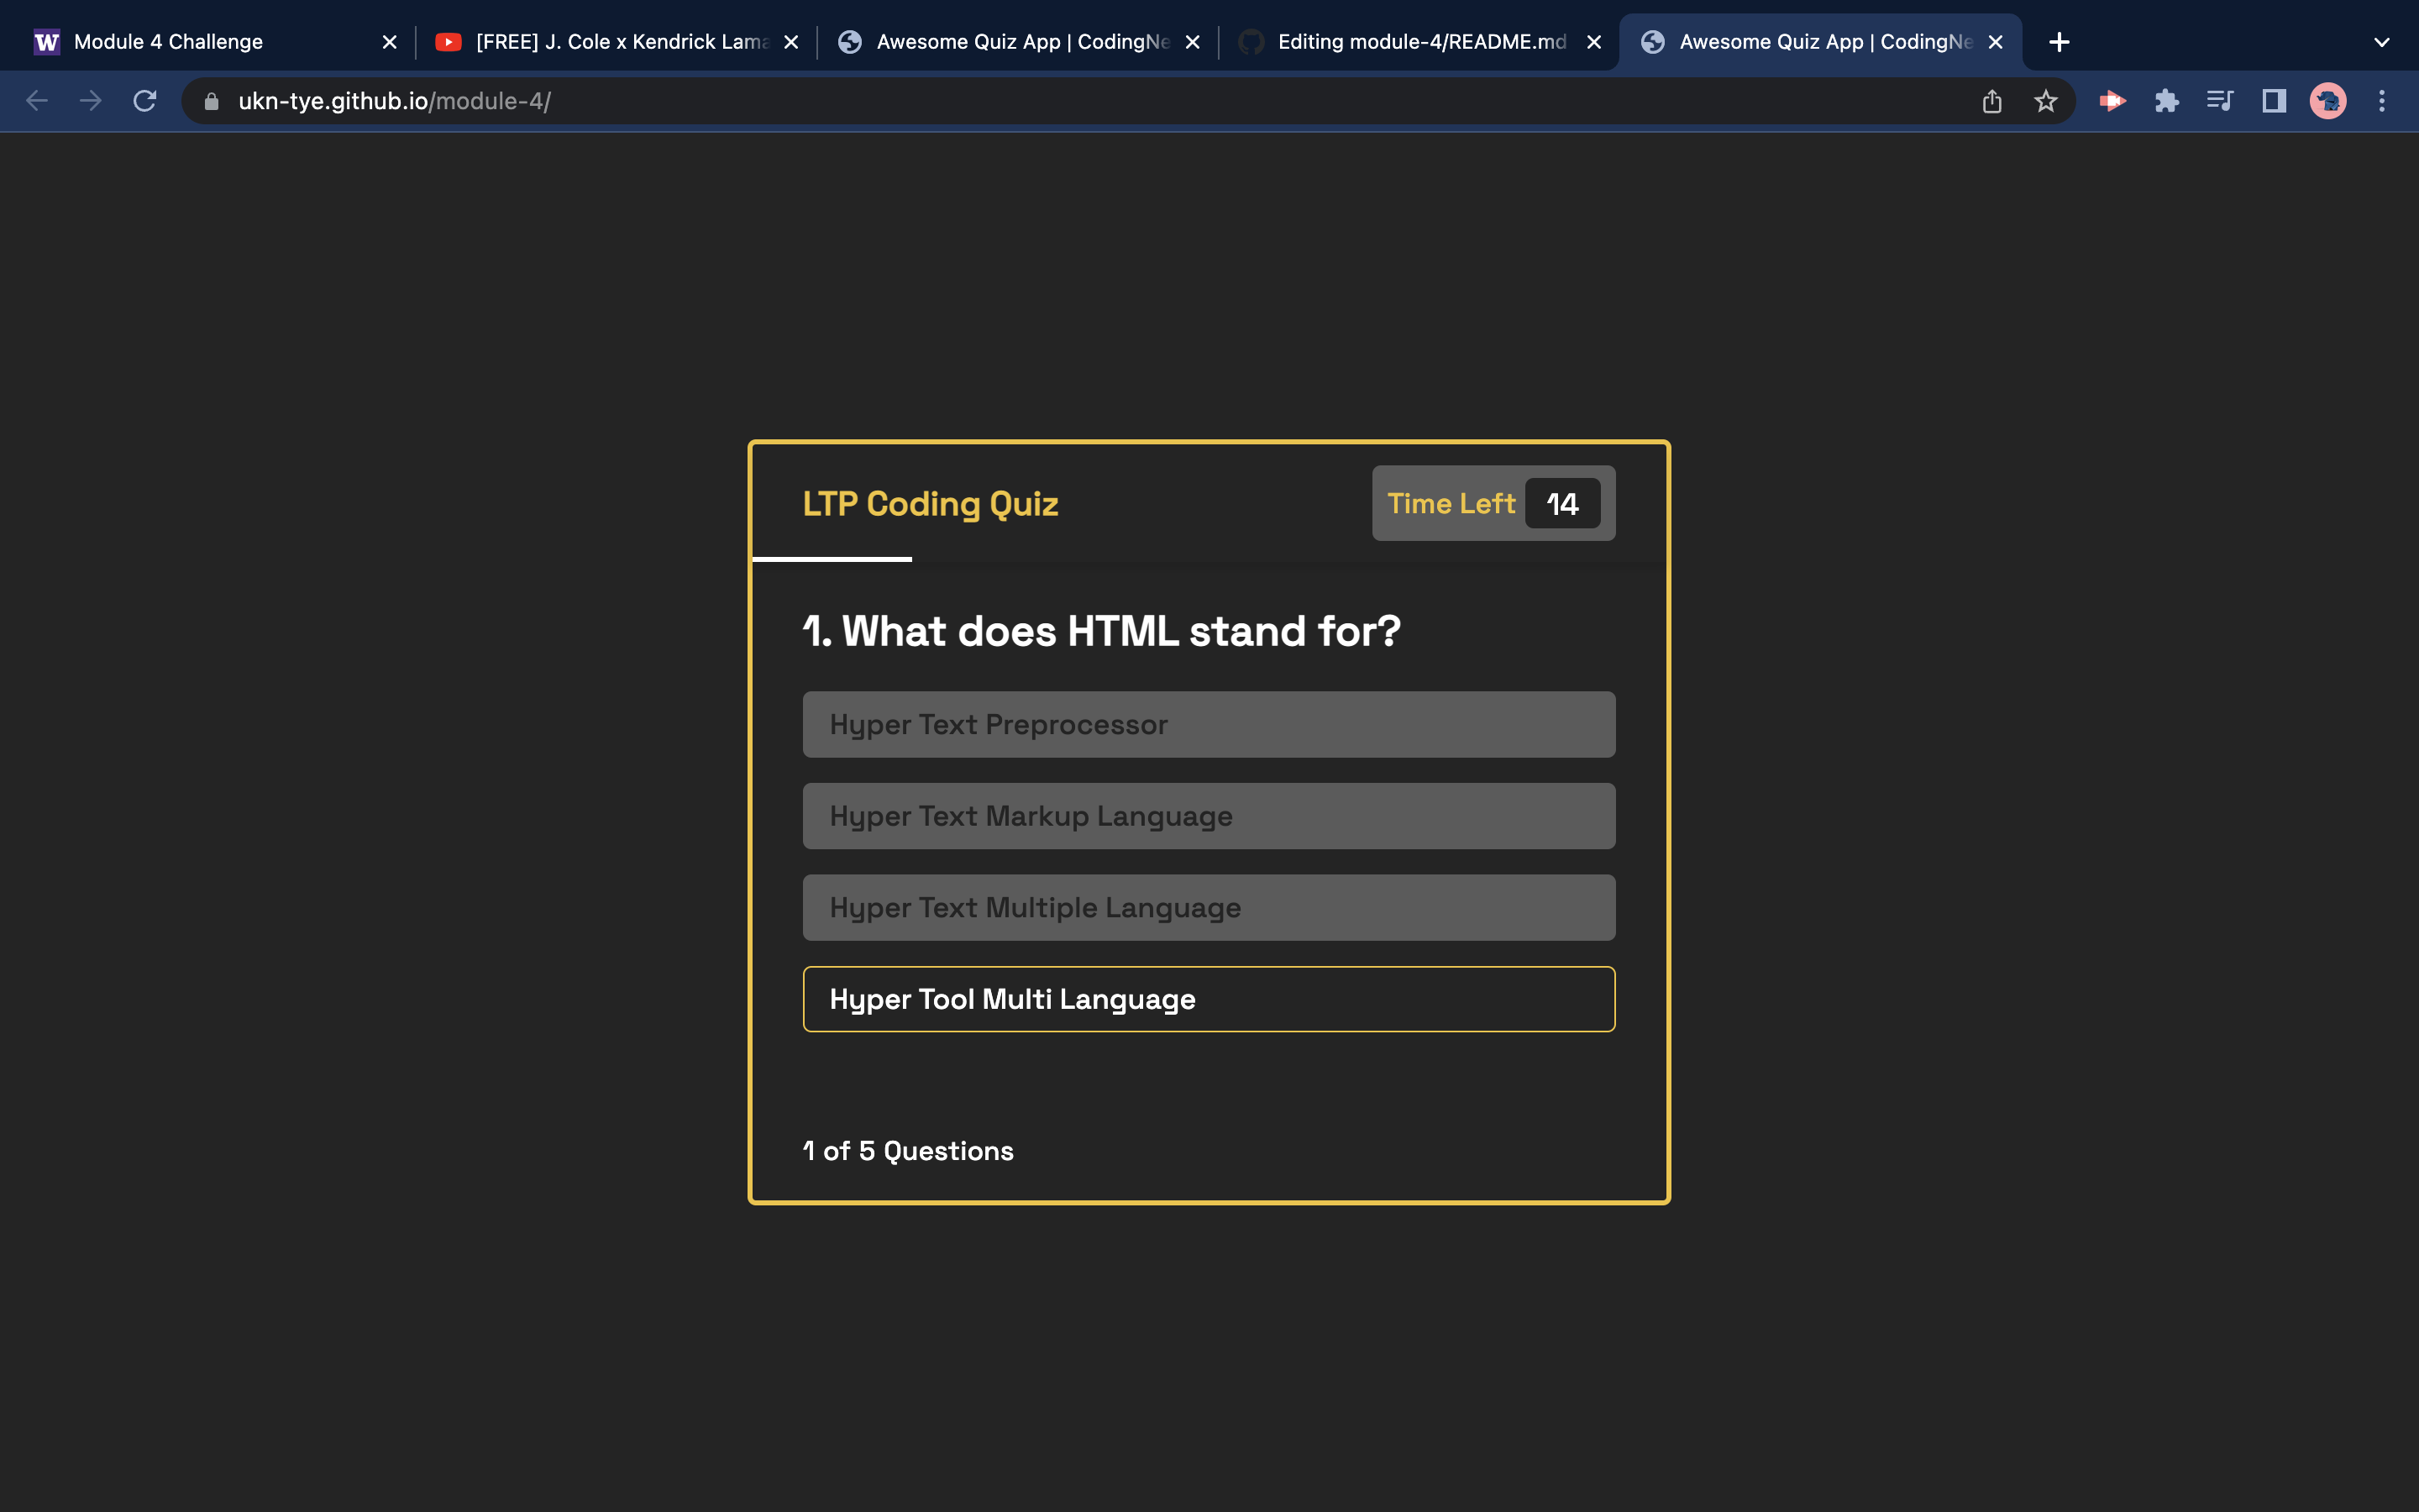Select answer Hyper Text Markup Language
The width and height of the screenshot is (2419, 1512).
pos(1208,815)
